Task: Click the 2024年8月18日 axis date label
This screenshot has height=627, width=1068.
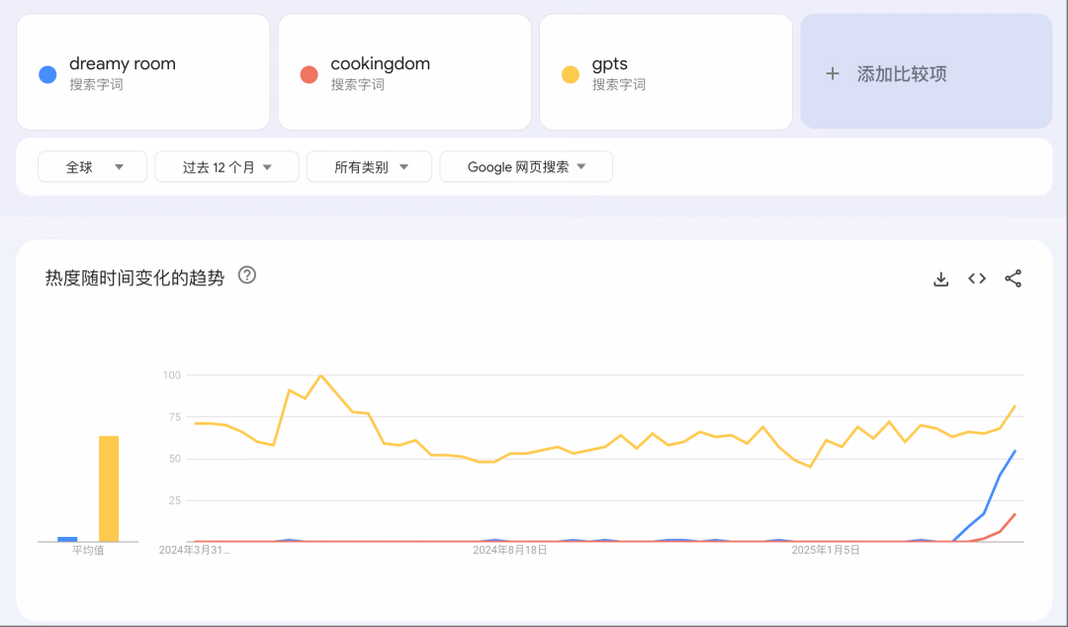Action: pyautogui.click(x=510, y=550)
